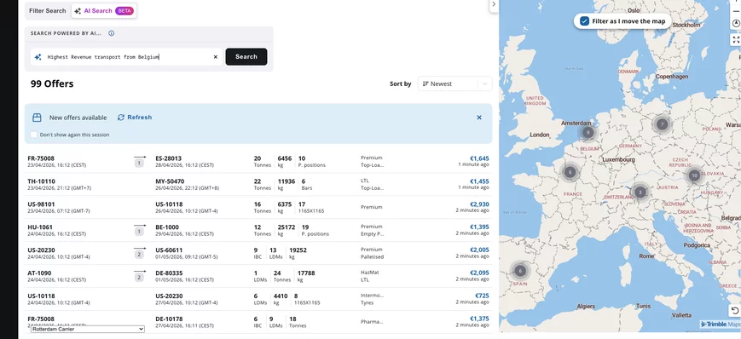
Task: Click the sort icon next to Newest
Action: (425, 84)
